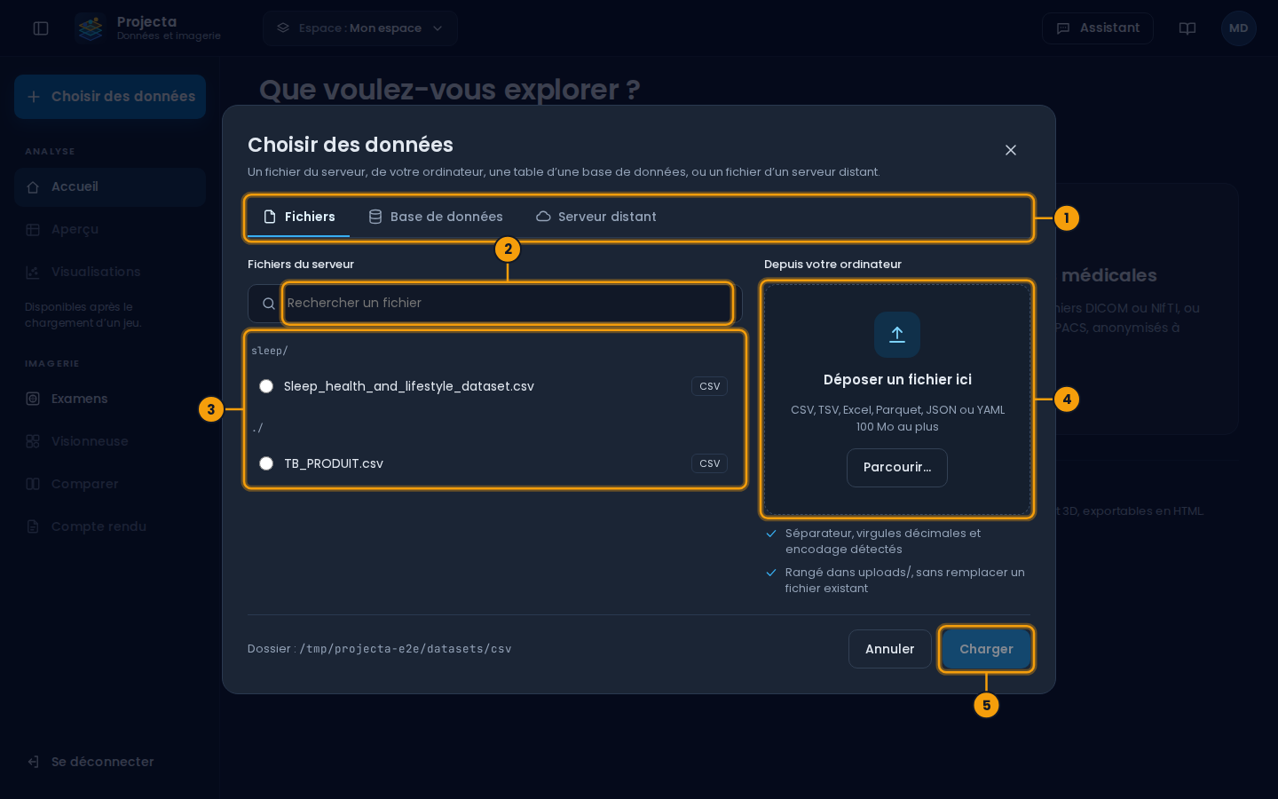This screenshot has width=1278, height=799.
Task: Click the Déposer un fichier ici drop zone
Action: click(x=897, y=399)
